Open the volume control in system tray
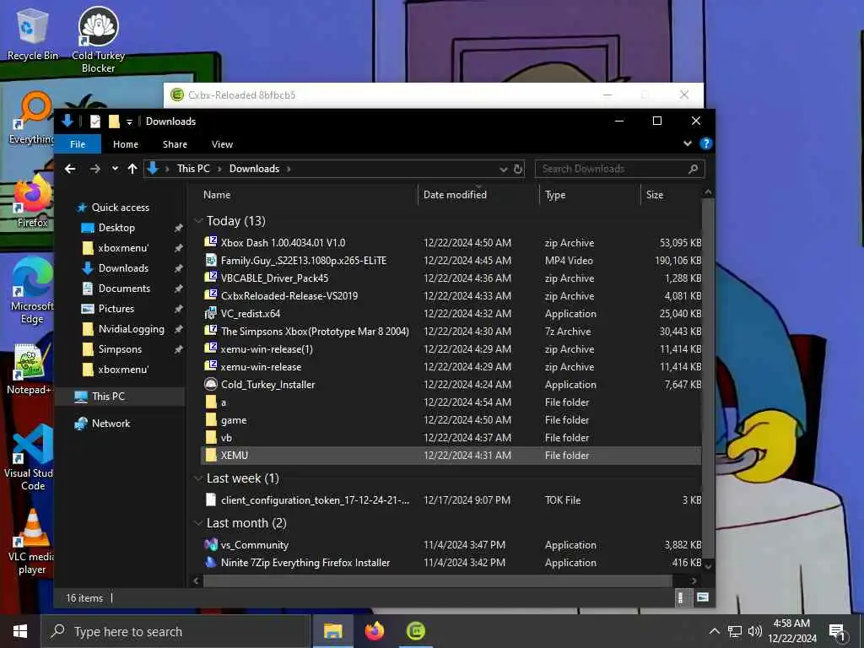This screenshot has width=864, height=648. coord(755,631)
